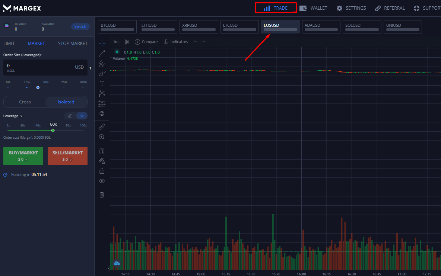Select the ETHUSD trading pair

click(158, 27)
